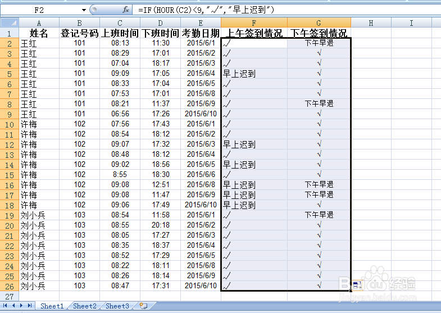The image size is (441, 313).
Task: Switch to Sheet2 tab
Action: [x=85, y=306]
